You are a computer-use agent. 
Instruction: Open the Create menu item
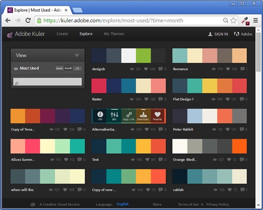62,34
